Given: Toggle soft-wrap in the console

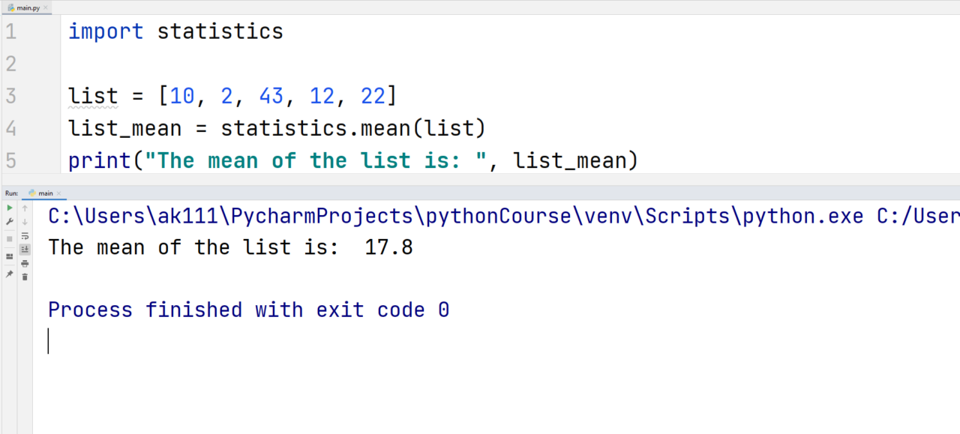Looking at the screenshot, I should coord(25,235).
